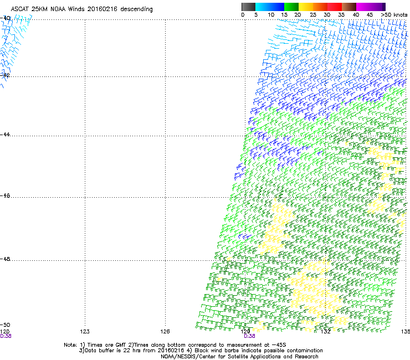Click the '126' longitude axis label
The image size is (410, 360).
pyautogui.click(x=165, y=332)
